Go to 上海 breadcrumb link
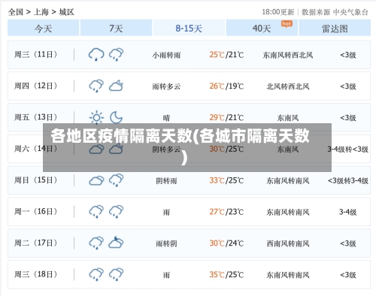376x296 pixels. coord(41,12)
